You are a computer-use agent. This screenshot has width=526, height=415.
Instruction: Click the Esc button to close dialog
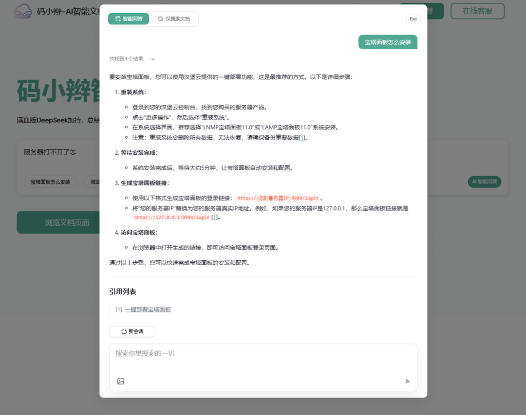[413, 19]
